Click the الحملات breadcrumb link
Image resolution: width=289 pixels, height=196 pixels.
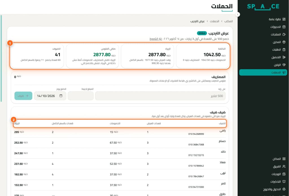tap(214, 21)
